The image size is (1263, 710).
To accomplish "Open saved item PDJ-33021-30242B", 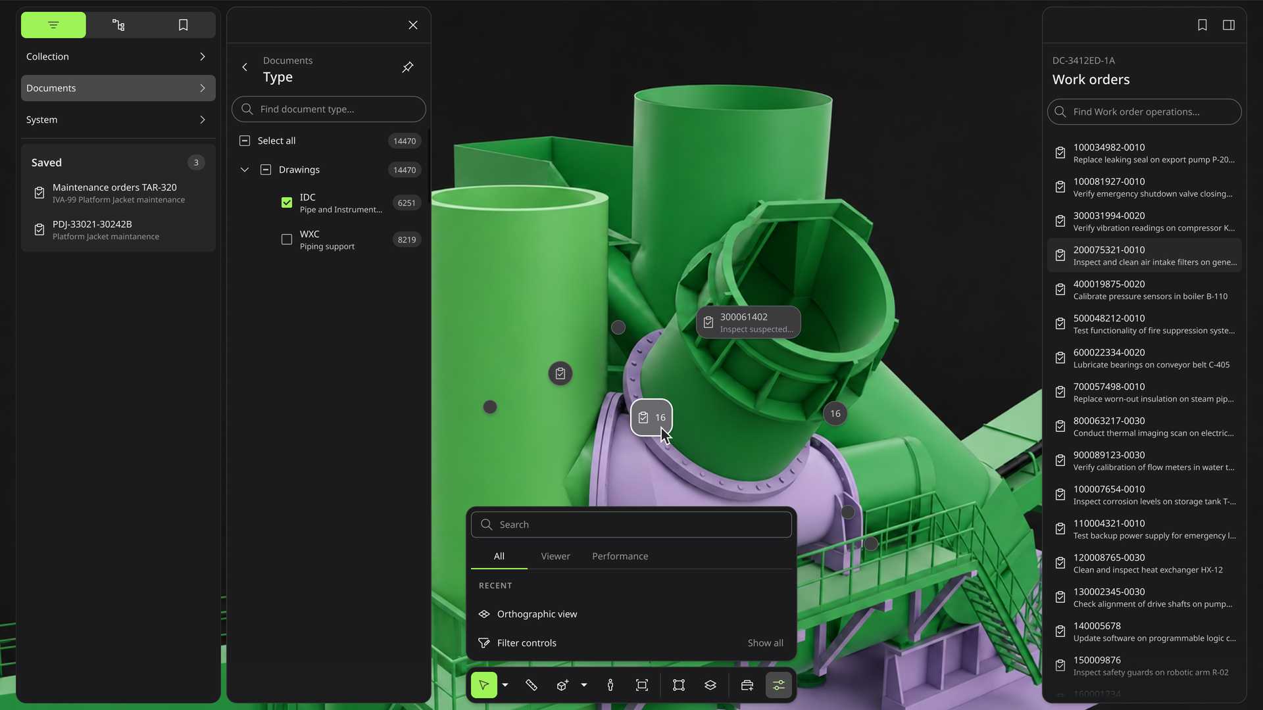I will tap(118, 230).
